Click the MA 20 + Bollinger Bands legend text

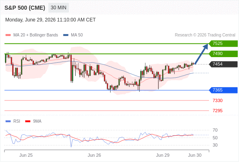click(36, 35)
